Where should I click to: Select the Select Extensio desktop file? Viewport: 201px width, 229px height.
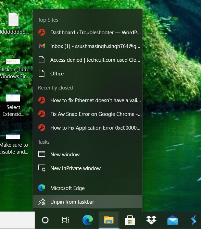point(13,105)
